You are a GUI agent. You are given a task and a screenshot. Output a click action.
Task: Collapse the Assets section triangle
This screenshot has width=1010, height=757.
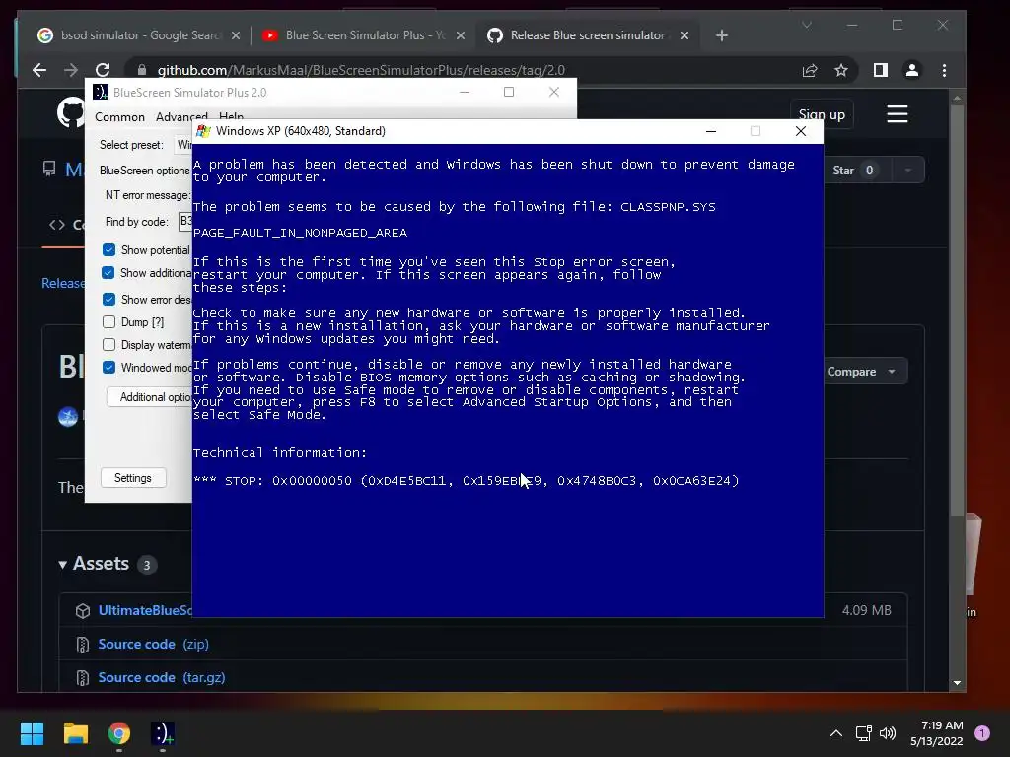point(62,565)
